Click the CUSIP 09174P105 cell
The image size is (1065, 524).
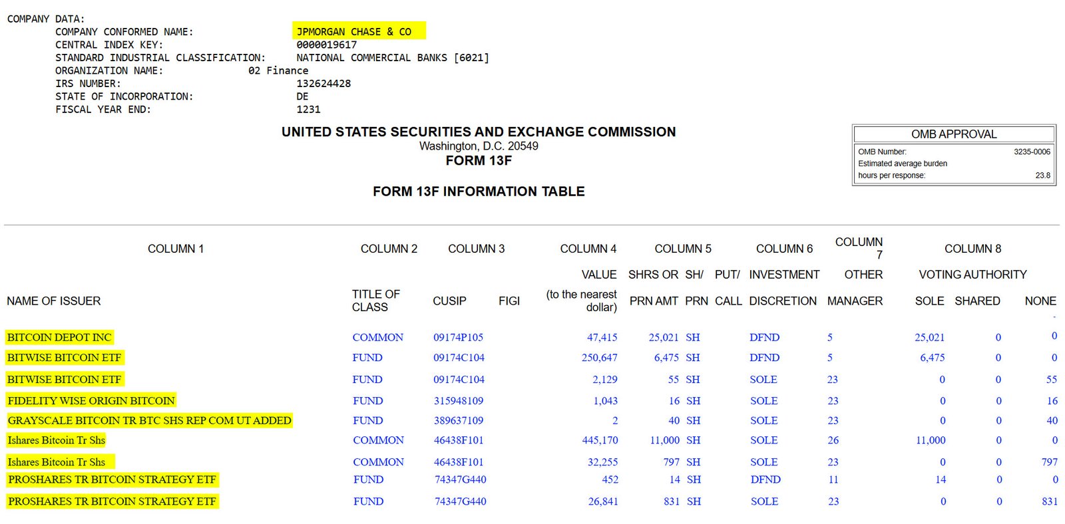pos(458,337)
